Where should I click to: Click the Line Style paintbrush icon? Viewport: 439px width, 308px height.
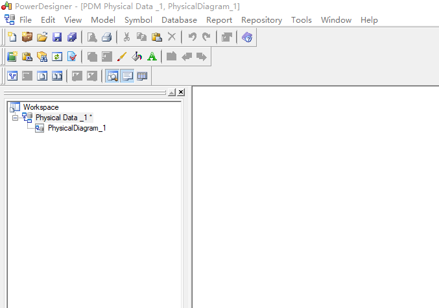[122, 57]
